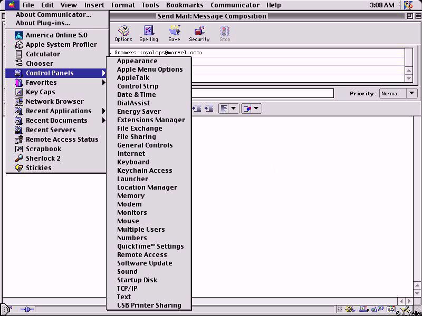Click the application switcher icon in menu bar
The height and width of the screenshot is (316, 422).
click(x=408, y=5)
